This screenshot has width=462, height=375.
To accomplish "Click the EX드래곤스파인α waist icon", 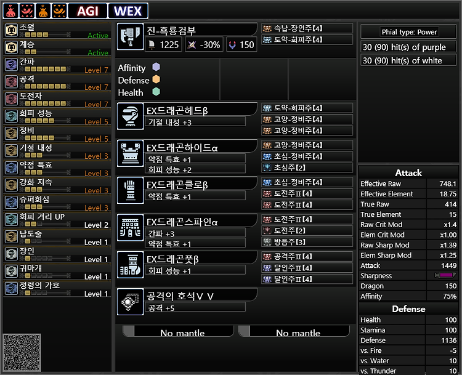I will click(x=130, y=228).
